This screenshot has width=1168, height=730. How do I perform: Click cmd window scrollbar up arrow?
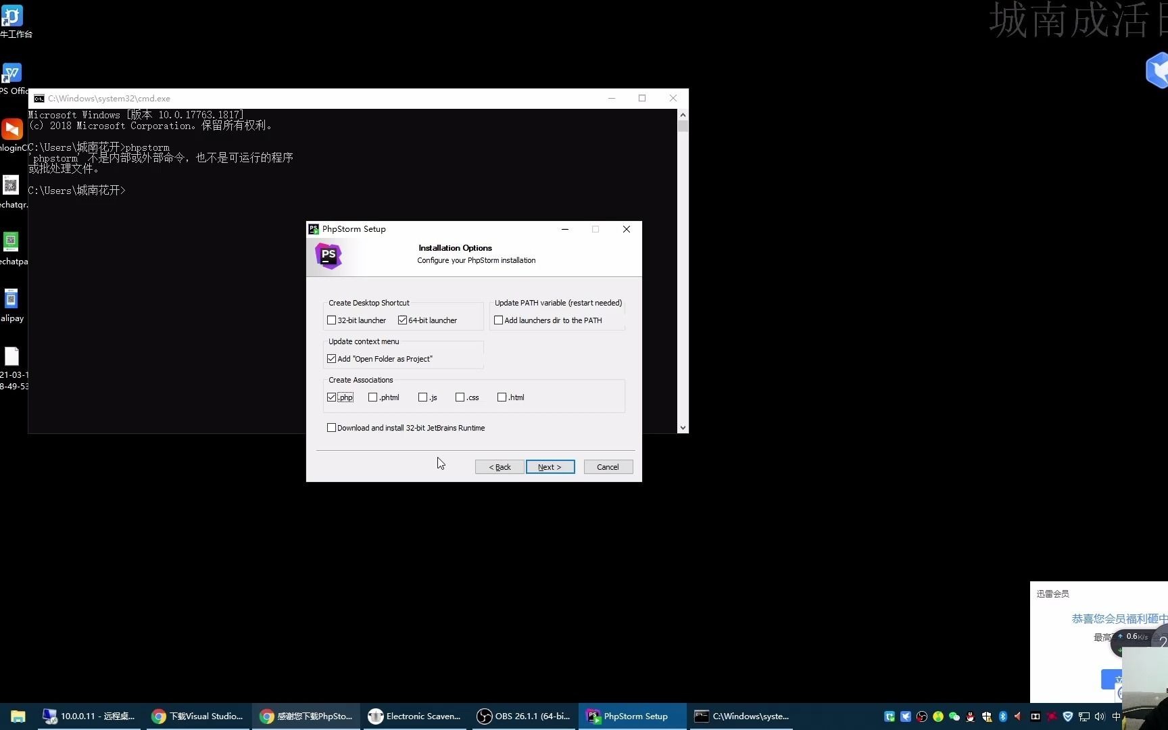click(x=683, y=115)
